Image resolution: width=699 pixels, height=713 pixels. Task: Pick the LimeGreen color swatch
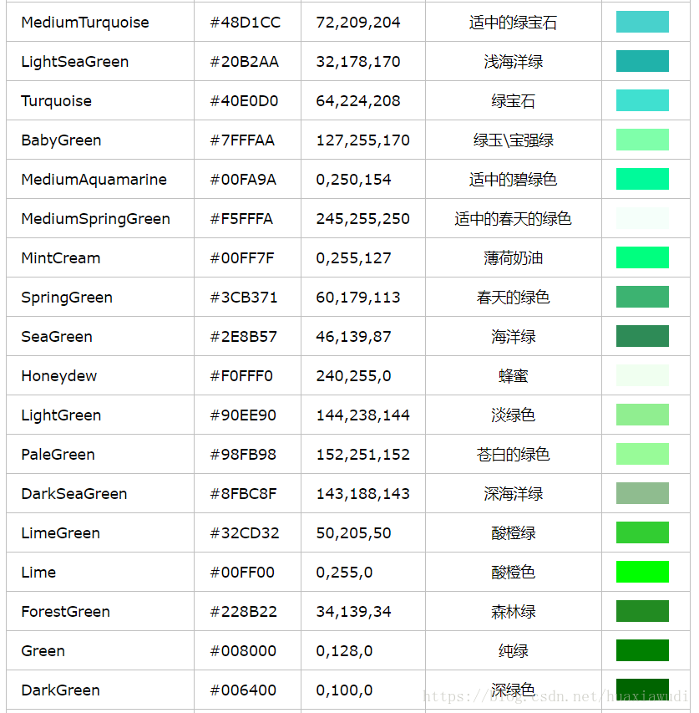click(642, 532)
